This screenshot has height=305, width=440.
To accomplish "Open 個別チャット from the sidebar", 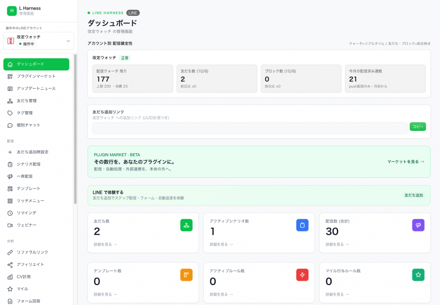I will tap(36, 125).
